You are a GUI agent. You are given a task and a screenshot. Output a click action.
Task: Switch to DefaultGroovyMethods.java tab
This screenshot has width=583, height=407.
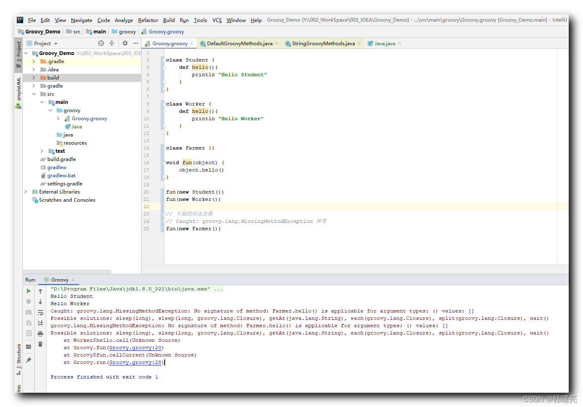point(239,44)
